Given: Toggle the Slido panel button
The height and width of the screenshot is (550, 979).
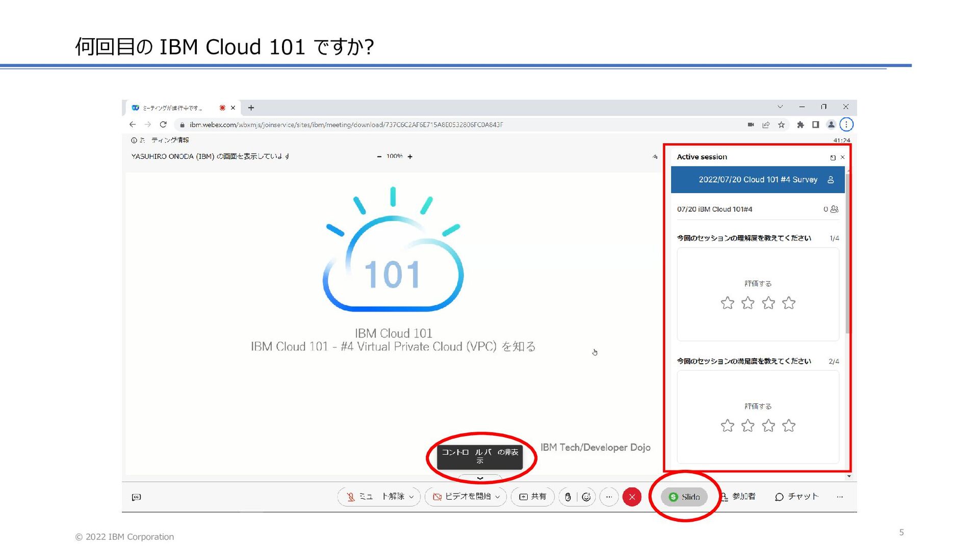Looking at the screenshot, I should (684, 497).
